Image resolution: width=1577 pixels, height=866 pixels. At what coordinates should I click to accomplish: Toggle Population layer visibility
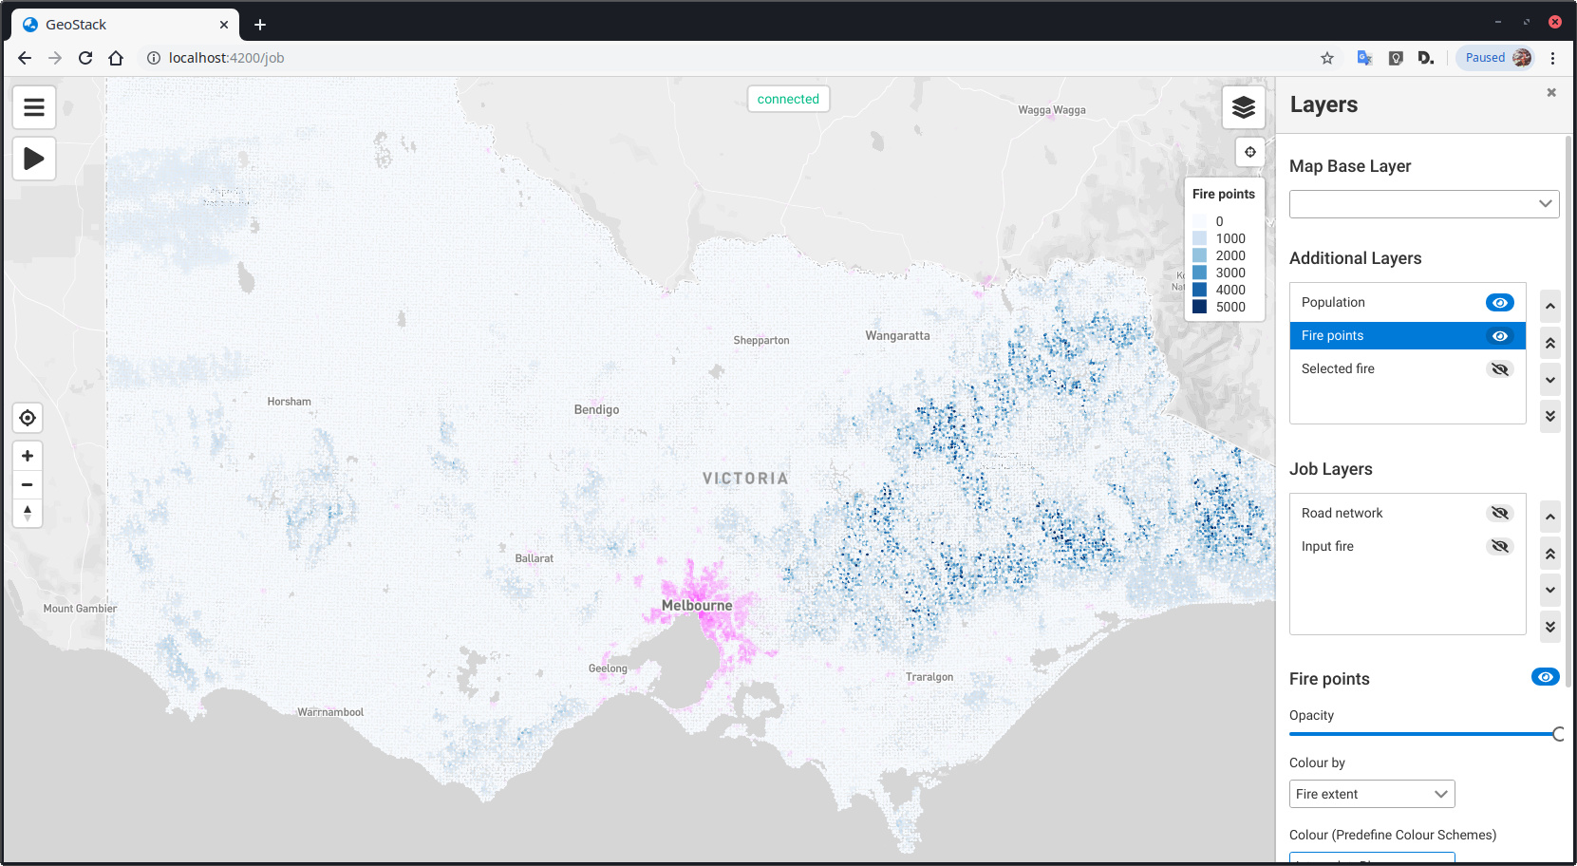click(1500, 303)
